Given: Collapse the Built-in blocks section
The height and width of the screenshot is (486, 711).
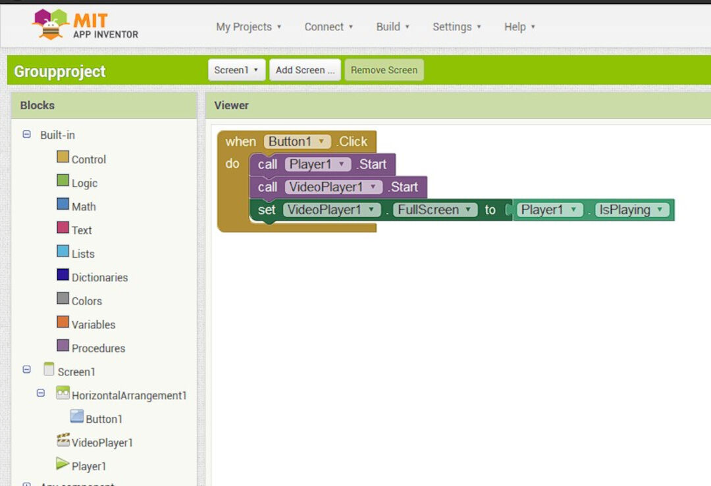Looking at the screenshot, I should pos(27,135).
